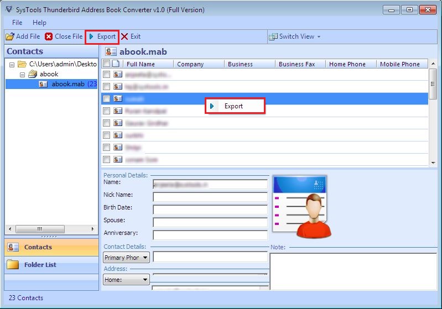442x309 pixels.
Task: Click the contact list scroll up arrow
Action: (x=433, y=64)
